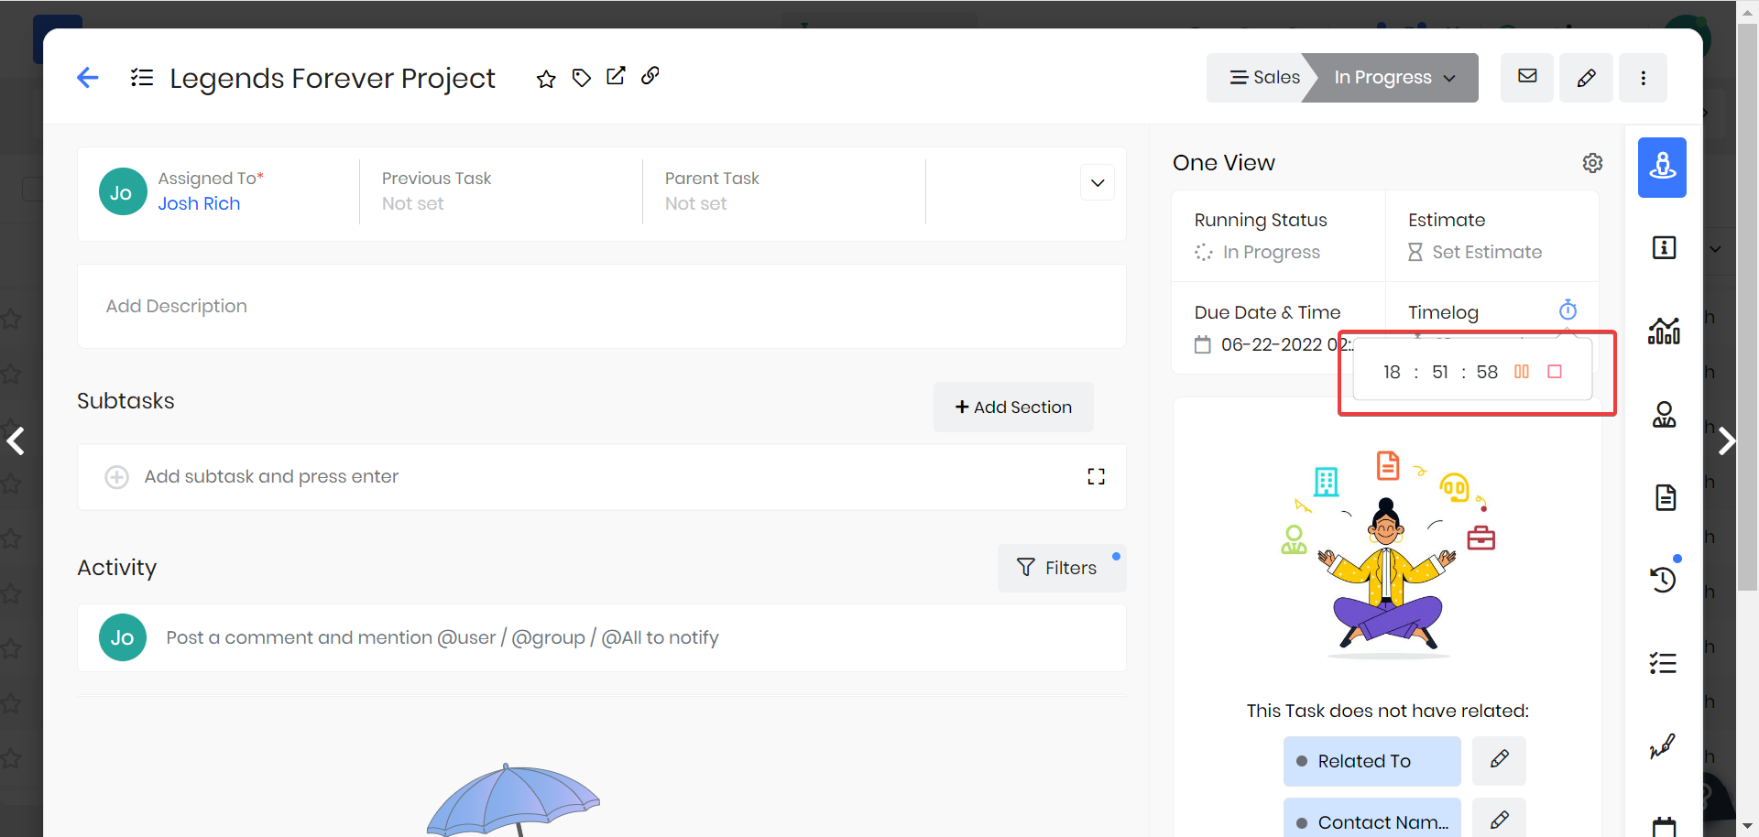Open the Activity Filters button
Image resolution: width=1759 pixels, height=837 pixels.
(1058, 568)
